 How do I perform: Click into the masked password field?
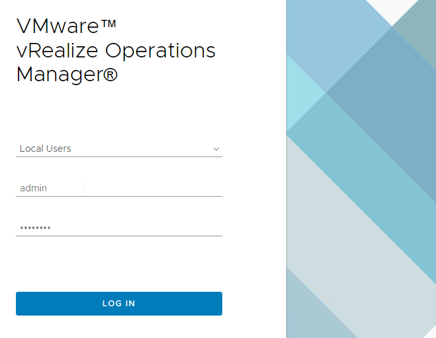(118, 228)
